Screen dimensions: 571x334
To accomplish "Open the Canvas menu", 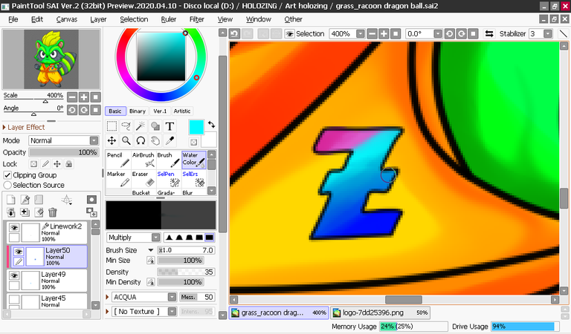I will [67, 19].
